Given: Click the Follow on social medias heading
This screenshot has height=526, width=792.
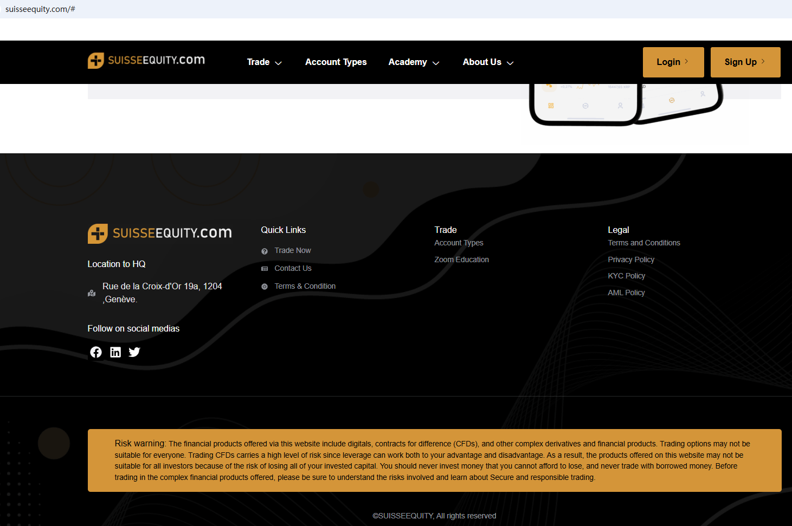Looking at the screenshot, I should pos(133,328).
